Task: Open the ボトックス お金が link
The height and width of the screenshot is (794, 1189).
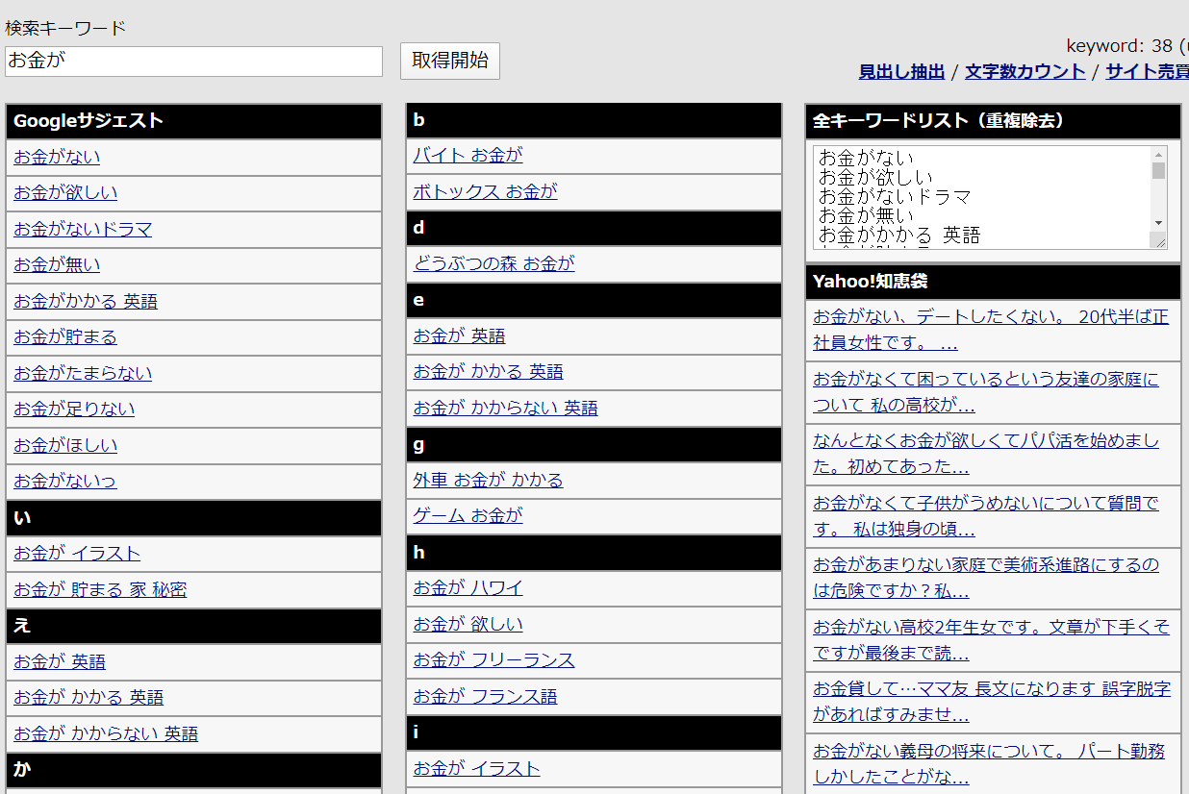Action: (485, 191)
